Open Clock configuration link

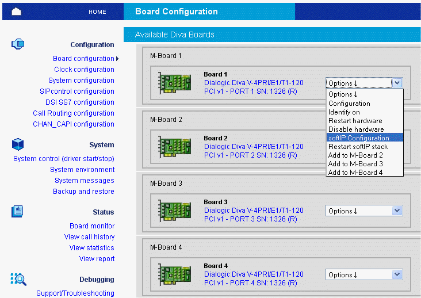[84, 70]
